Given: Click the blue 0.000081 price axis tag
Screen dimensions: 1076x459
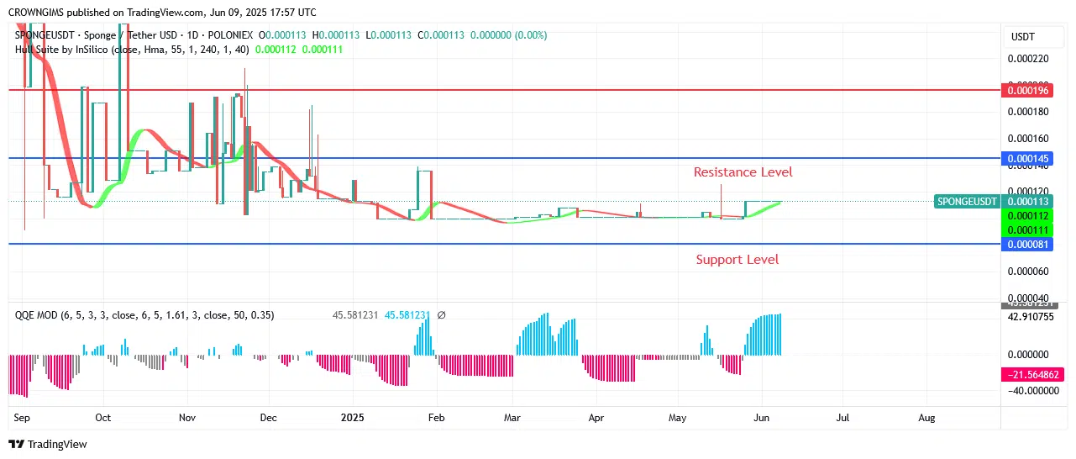Looking at the screenshot, I should point(1028,244).
